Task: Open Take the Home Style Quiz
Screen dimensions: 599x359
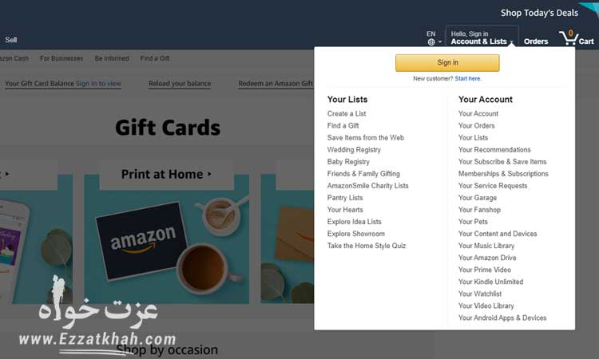Action: tap(367, 246)
